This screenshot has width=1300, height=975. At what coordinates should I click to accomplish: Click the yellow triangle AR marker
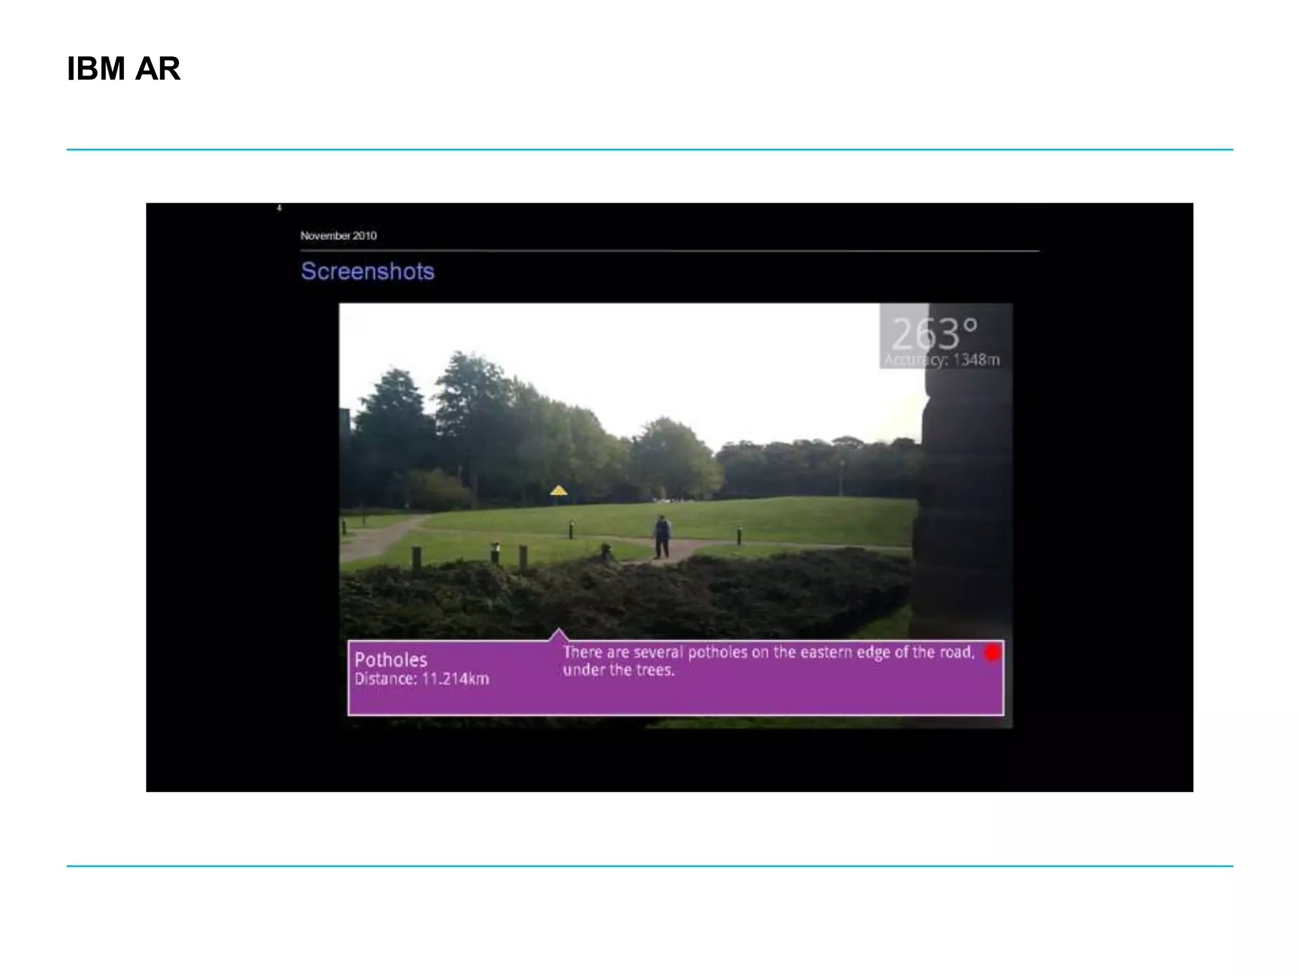[559, 491]
